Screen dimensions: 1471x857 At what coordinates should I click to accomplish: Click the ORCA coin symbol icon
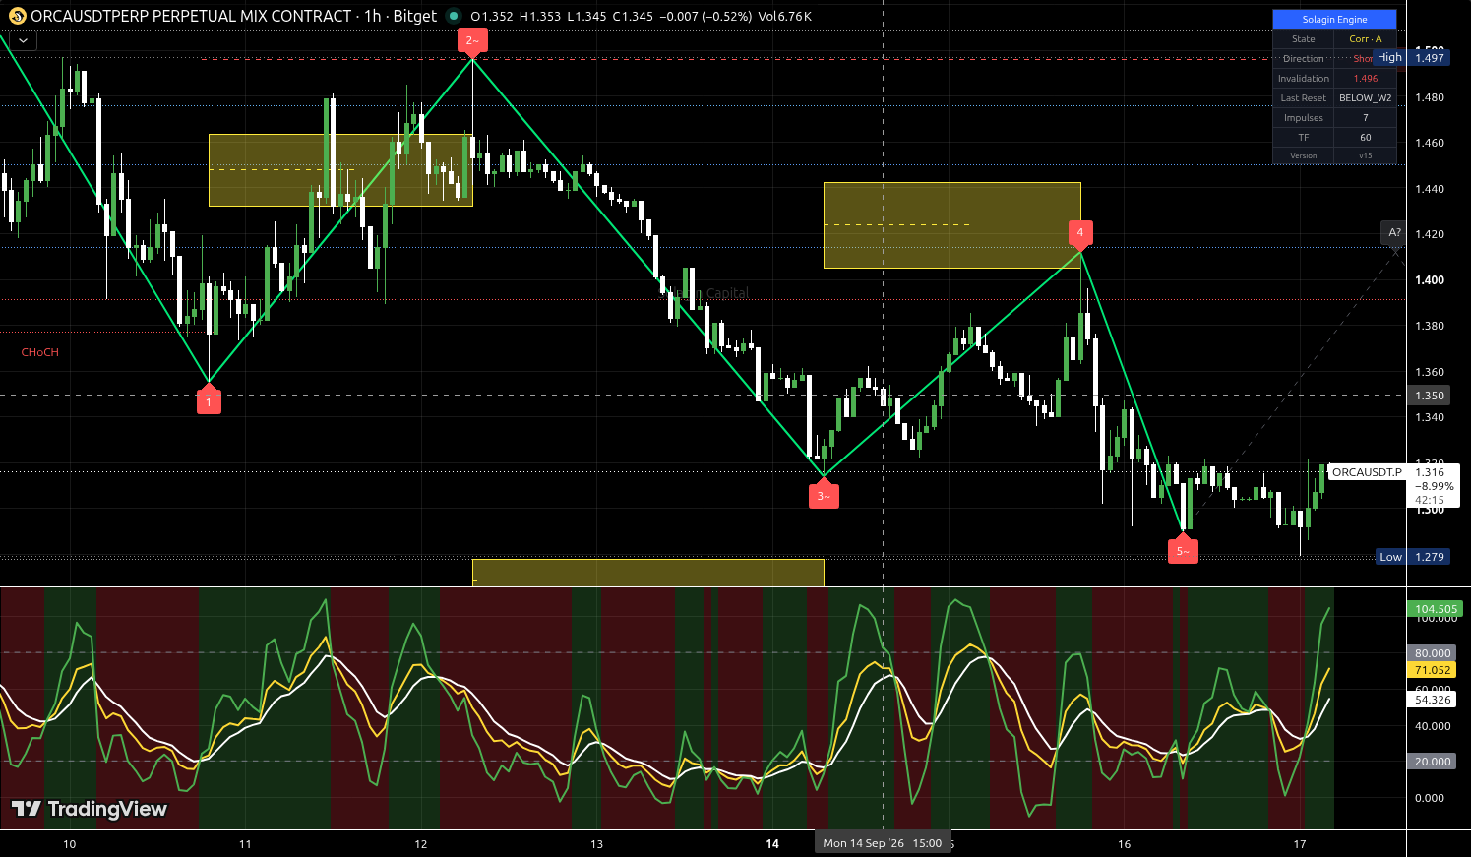tap(17, 16)
